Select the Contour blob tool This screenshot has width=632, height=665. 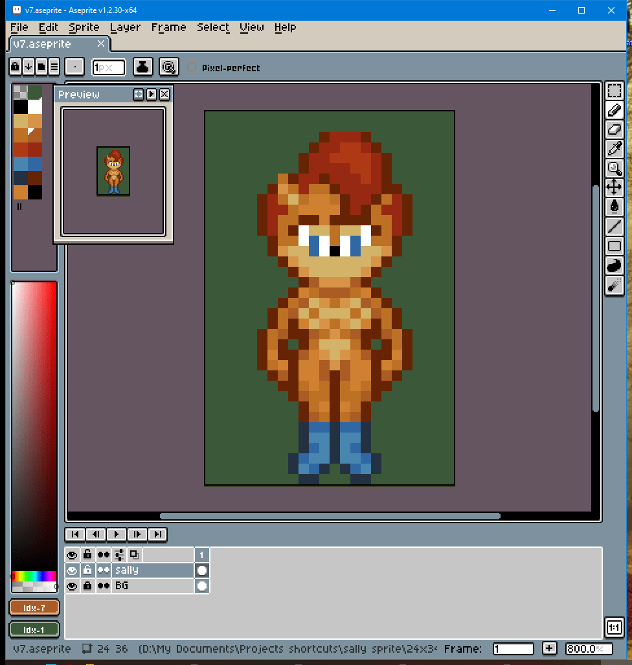coord(614,265)
